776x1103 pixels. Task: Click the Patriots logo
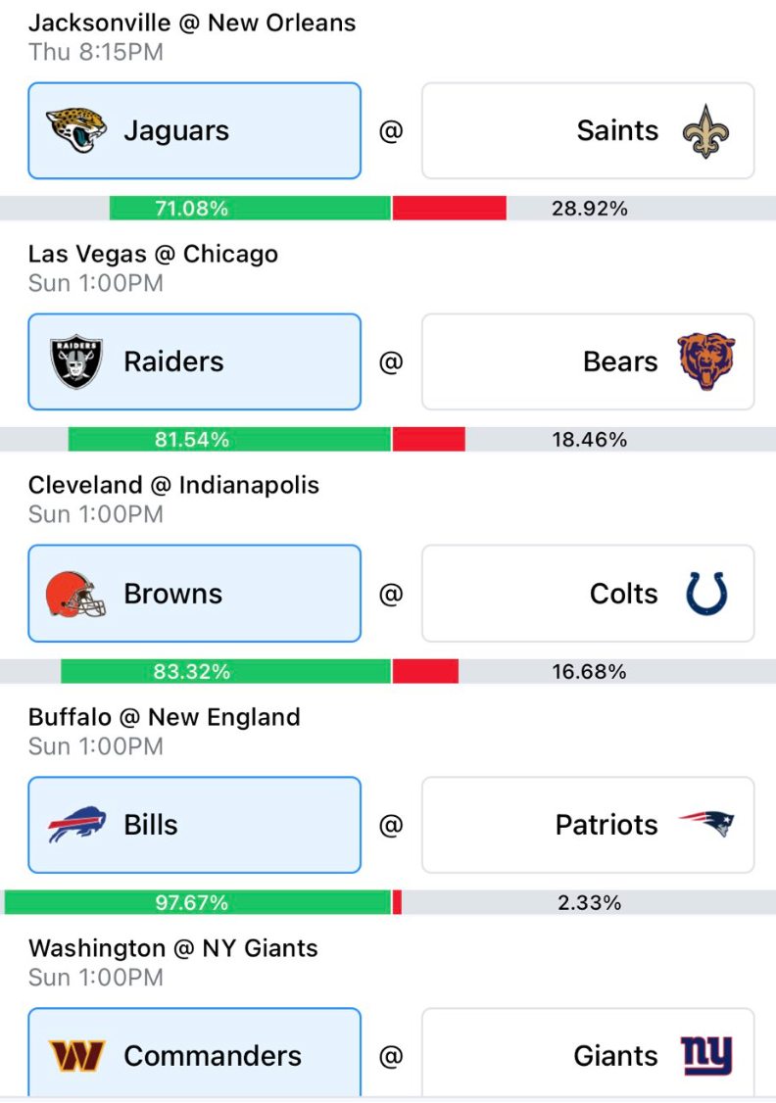tap(706, 824)
